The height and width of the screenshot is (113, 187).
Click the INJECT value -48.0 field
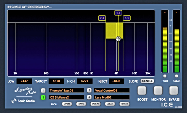[116, 81]
